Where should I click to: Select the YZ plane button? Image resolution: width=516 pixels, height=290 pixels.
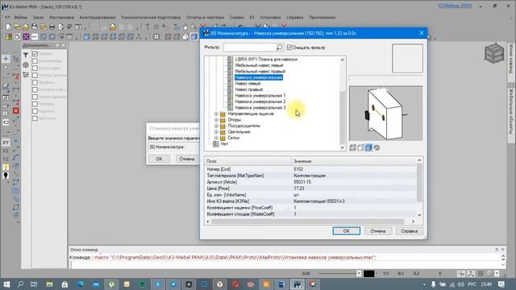pos(6,159)
